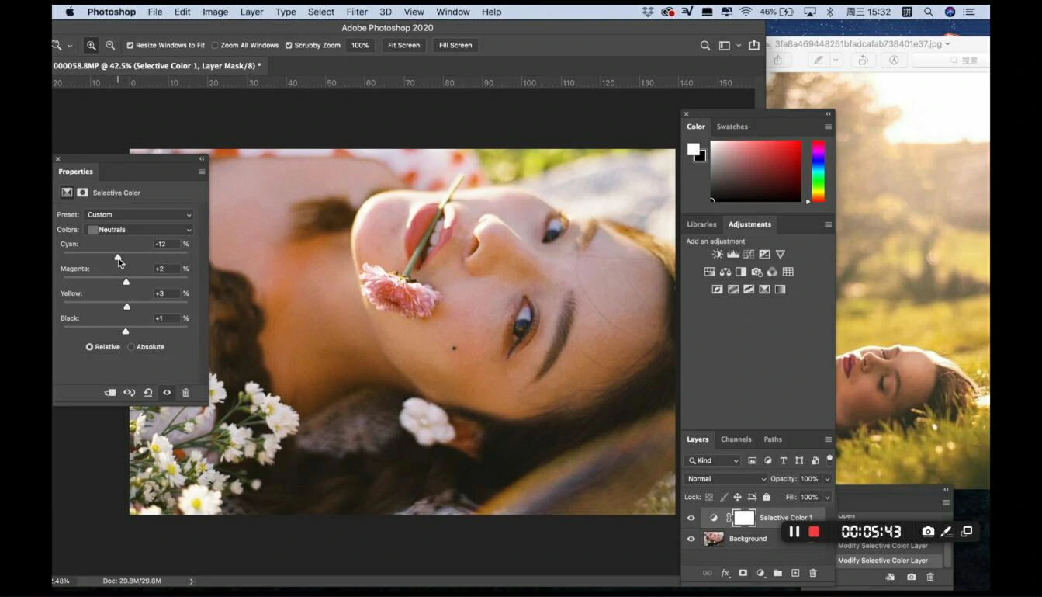Select the Absolute radio button
Viewport: 1042px width, 597px height.
[131, 347]
